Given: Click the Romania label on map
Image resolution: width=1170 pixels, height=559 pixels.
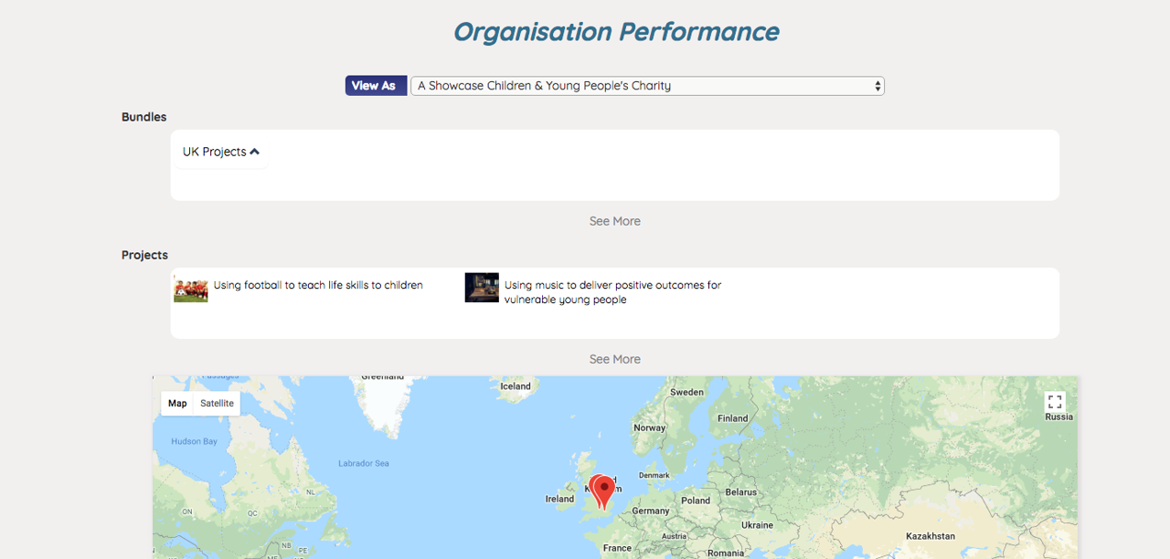Looking at the screenshot, I should click(x=726, y=553).
